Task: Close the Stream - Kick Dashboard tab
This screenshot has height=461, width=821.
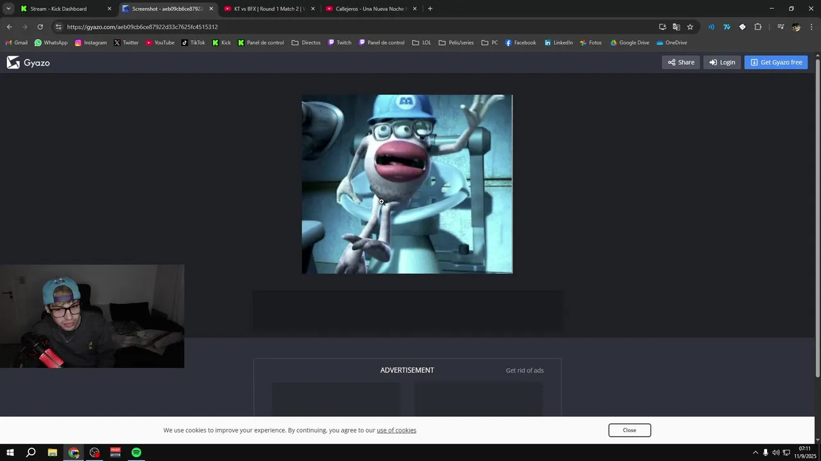Action: click(x=109, y=9)
